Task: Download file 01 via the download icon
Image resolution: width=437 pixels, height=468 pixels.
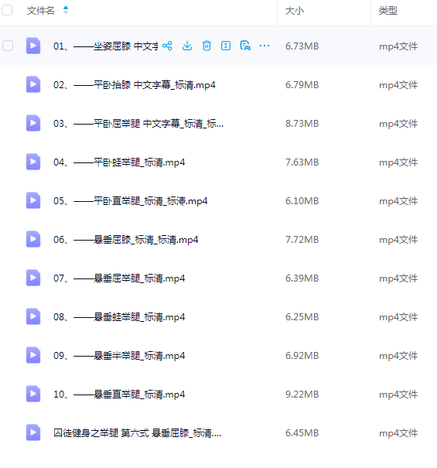Action: coord(187,46)
